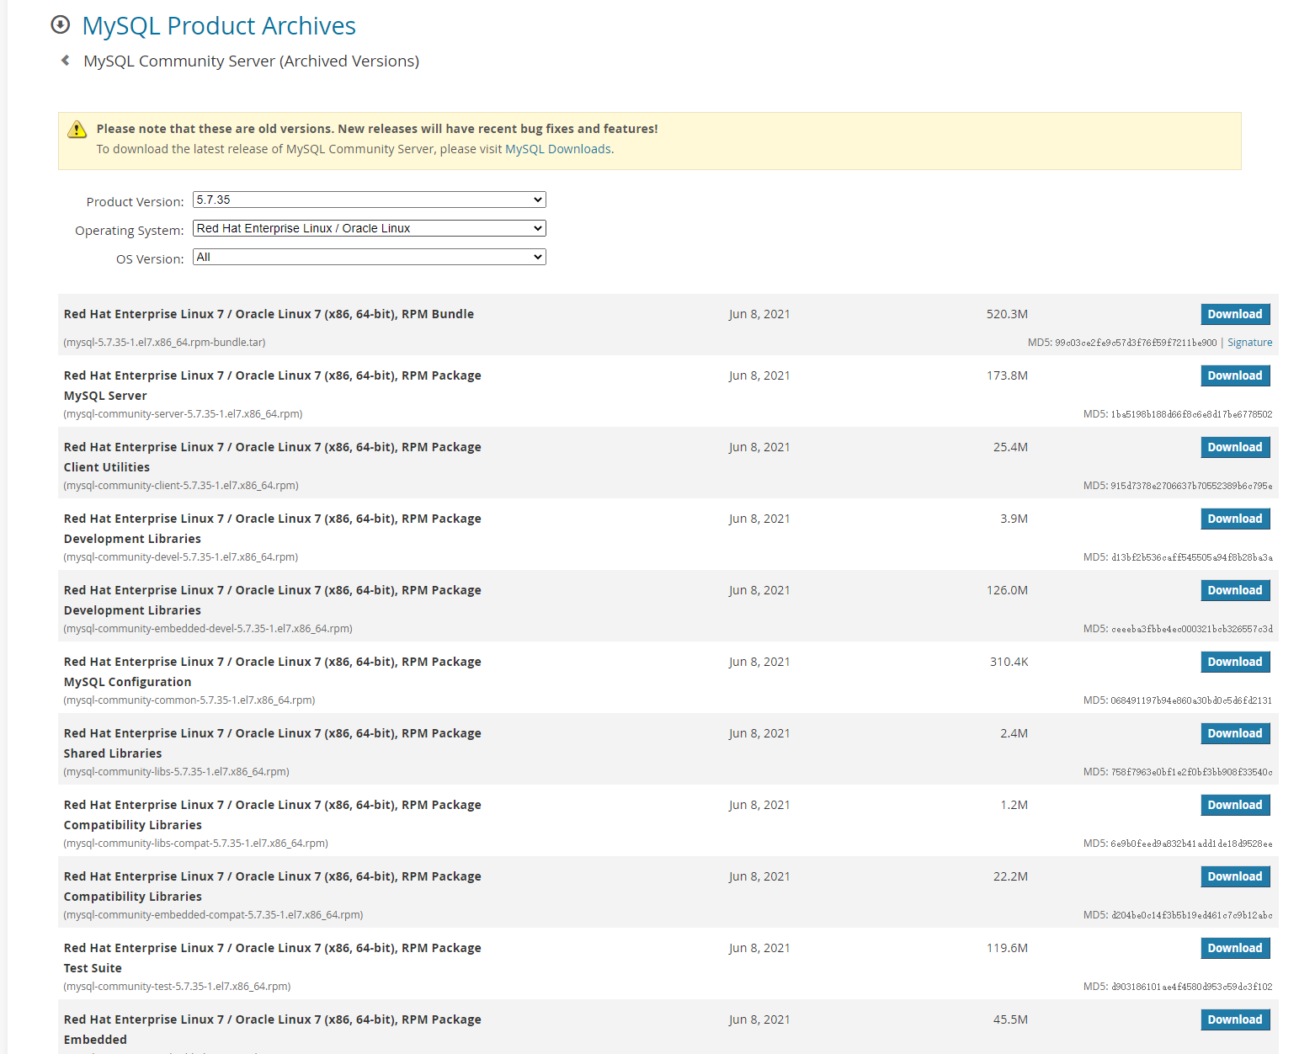Click the Embedded package subtitle
This screenshot has height=1054, width=1315.
95,1040
